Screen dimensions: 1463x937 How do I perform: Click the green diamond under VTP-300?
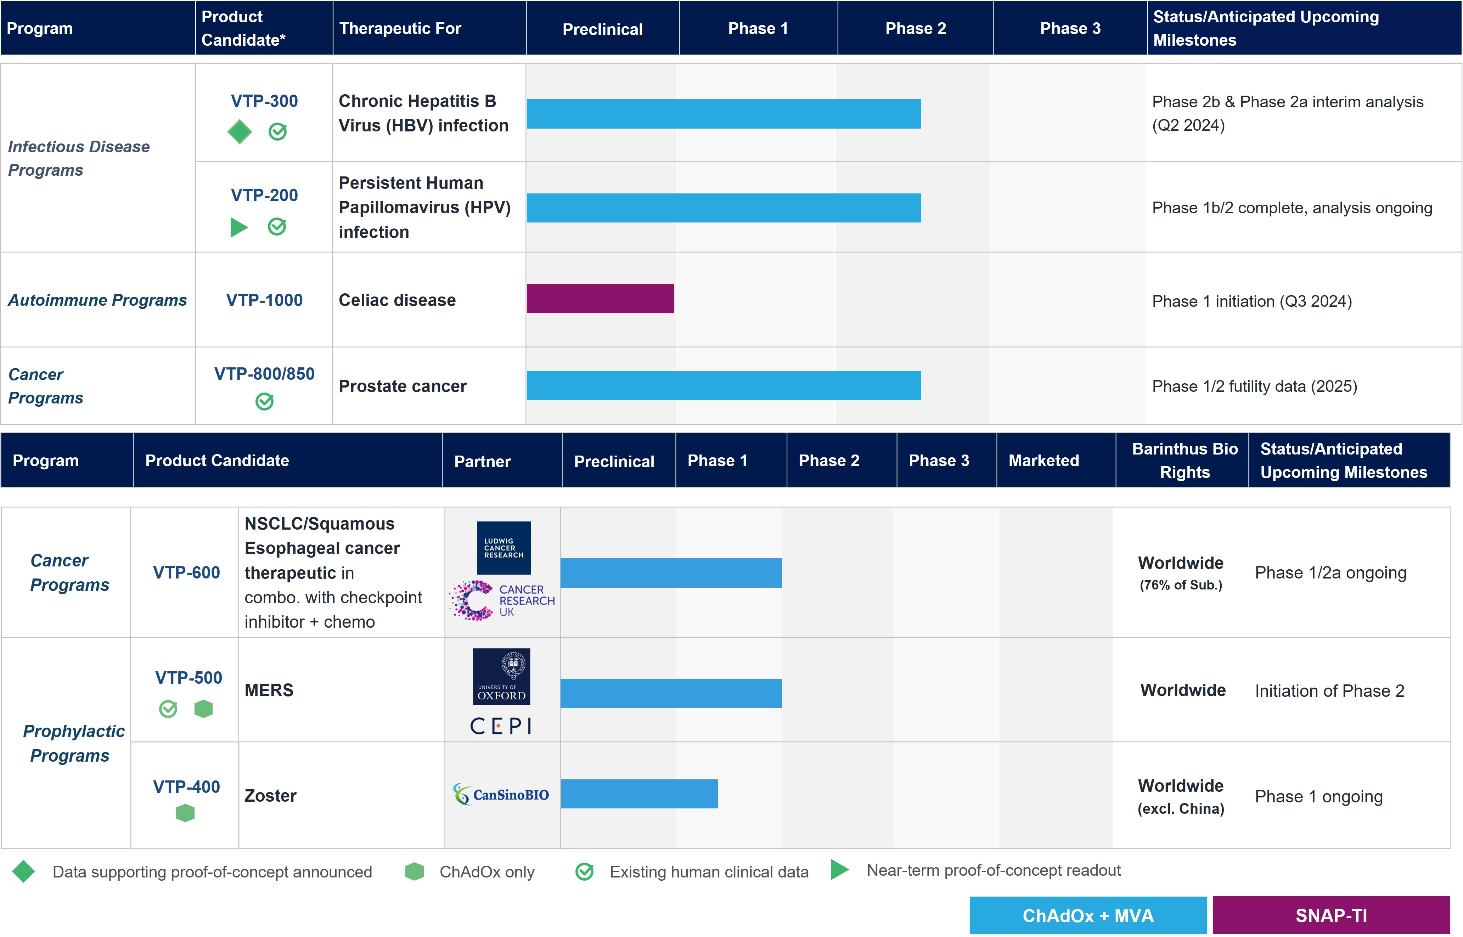point(239,131)
